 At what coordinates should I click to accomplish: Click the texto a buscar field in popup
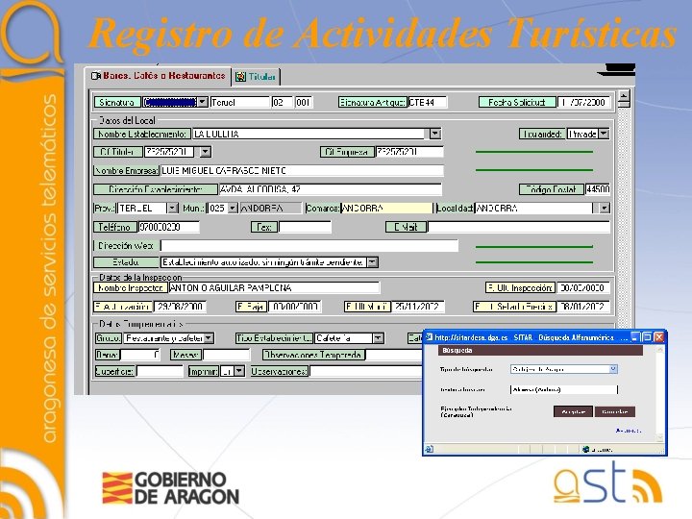click(564, 389)
